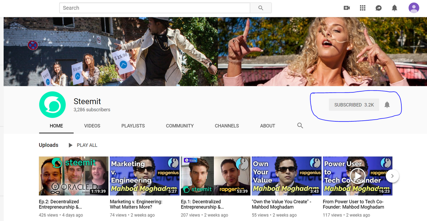Click into the Search input field
The image size is (427, 221).
(155, 8)
